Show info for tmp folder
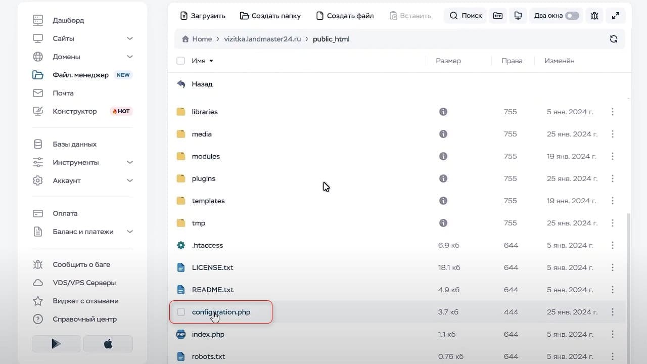The image size is (647, 364). click(443, 223)
